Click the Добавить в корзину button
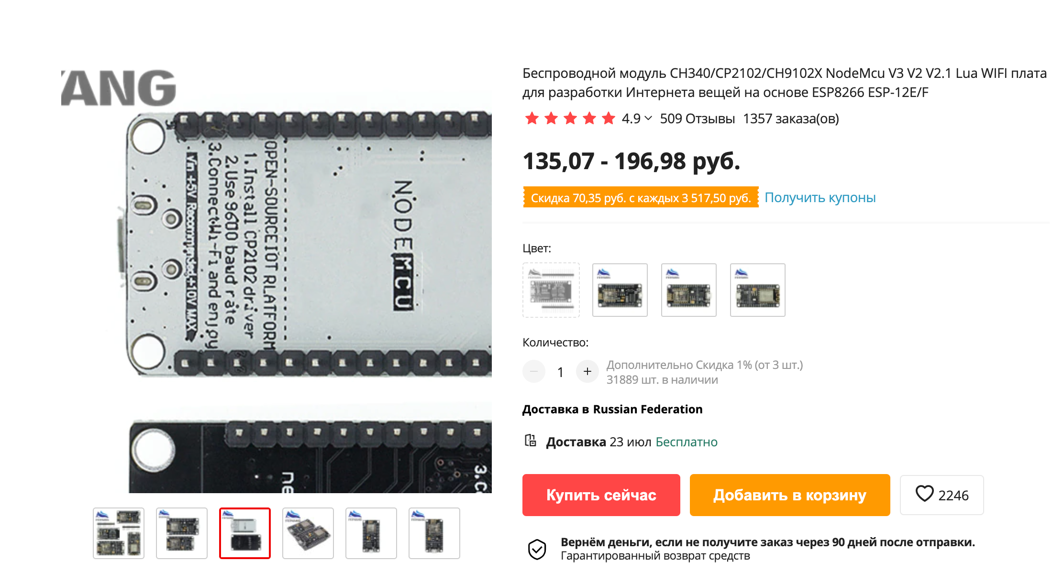1064x583 pixels. tap(790, 495)
